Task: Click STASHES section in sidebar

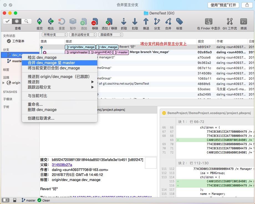Action: click(10, 92)
